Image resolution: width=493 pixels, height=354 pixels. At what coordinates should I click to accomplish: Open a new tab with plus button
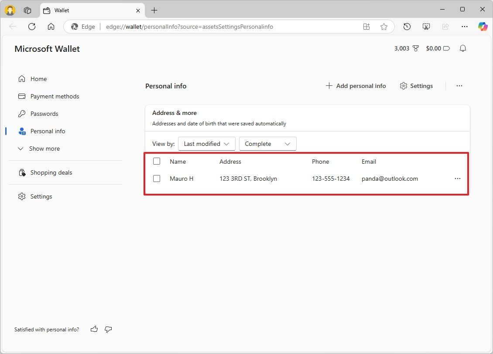pyautogui.click(x=154, y=10)
